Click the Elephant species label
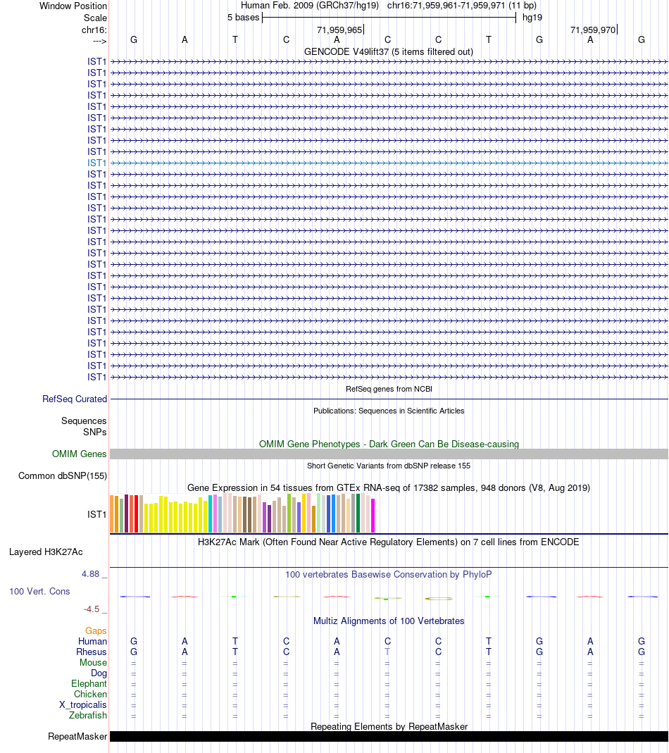This screenshot has height=753, width=669. point(89,683)
